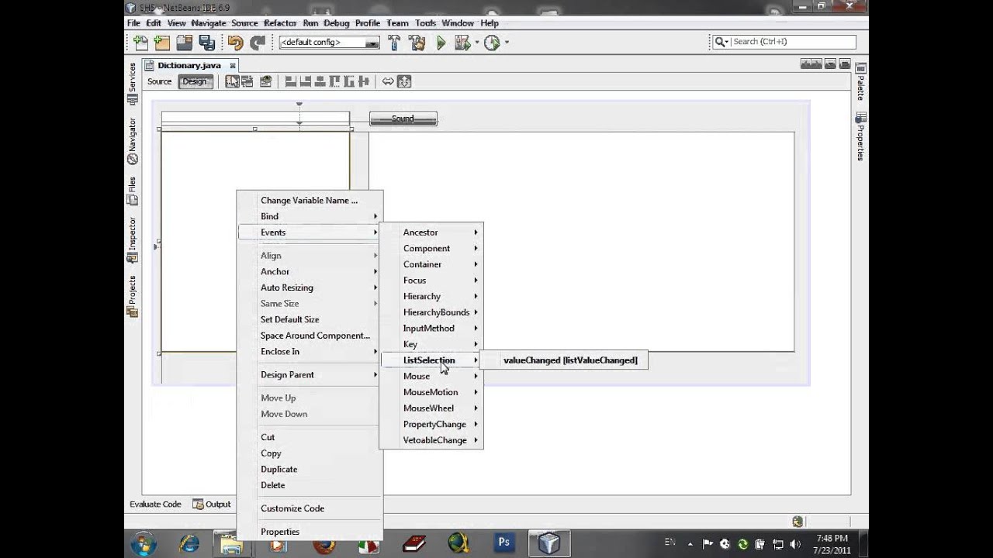Select valueChanged [listValueChanged] event handler

(x=570, y=360)
